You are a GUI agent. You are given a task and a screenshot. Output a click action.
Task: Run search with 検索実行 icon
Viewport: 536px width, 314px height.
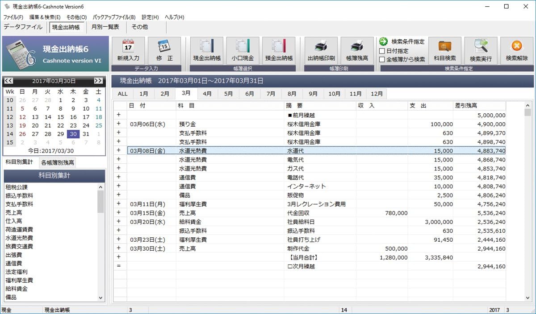click(481, 46)
